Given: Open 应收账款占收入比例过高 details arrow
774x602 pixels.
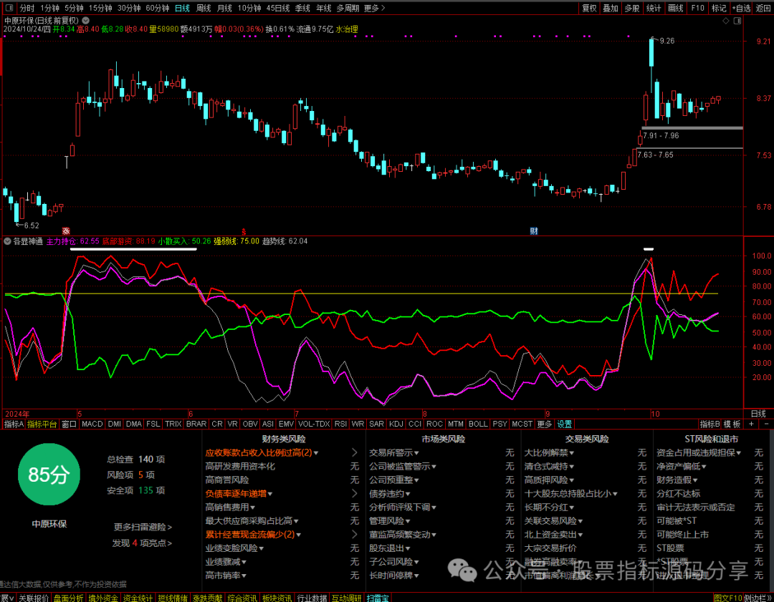Looking at the screenshot, I should (x=355, y=452).
